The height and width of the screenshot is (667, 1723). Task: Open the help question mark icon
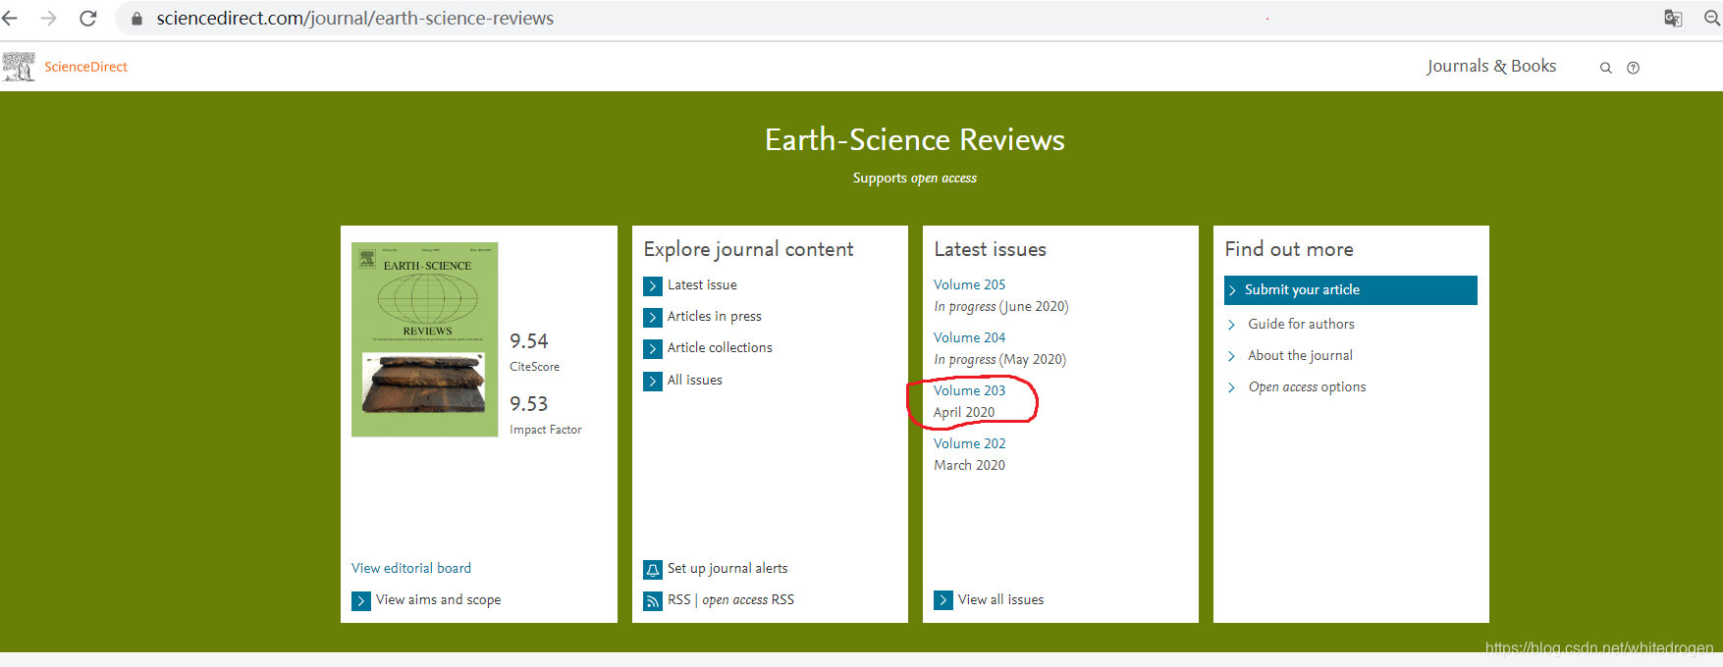(x=1633, y=68)
